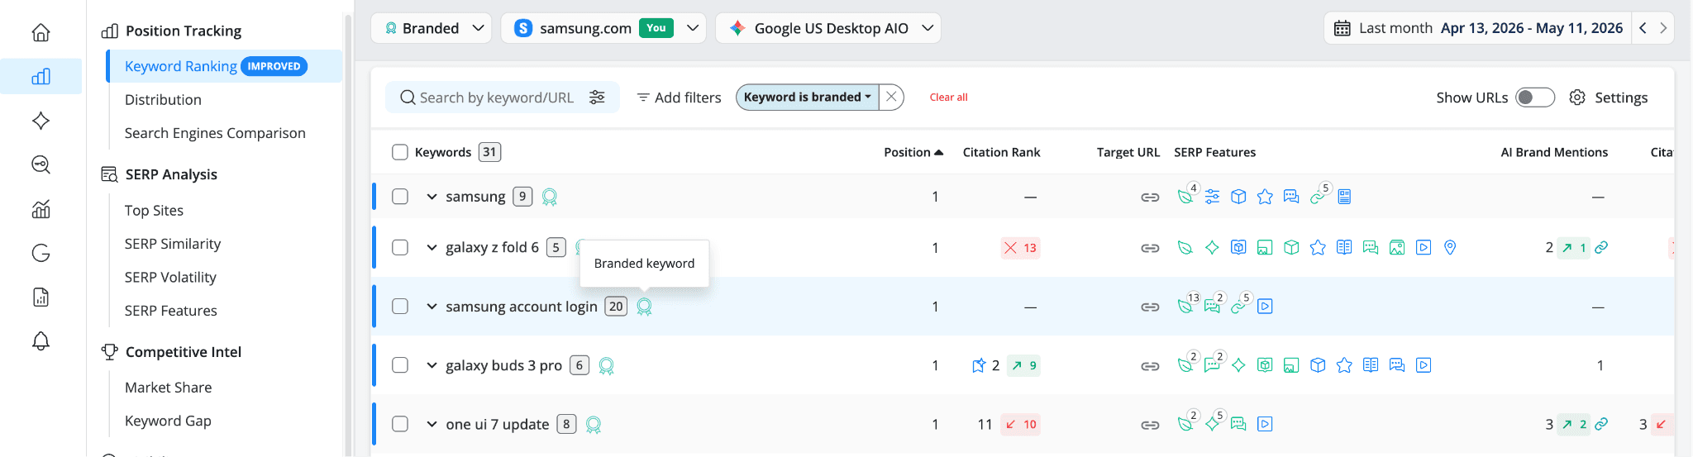The height and width of the screenshot is (457, 1693).
Task: Click the Target URL link icon for galaxy buds 3 pro
Action: [1150, 366]
